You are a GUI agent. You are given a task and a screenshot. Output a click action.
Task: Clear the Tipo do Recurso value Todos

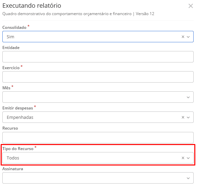(183, 158)
